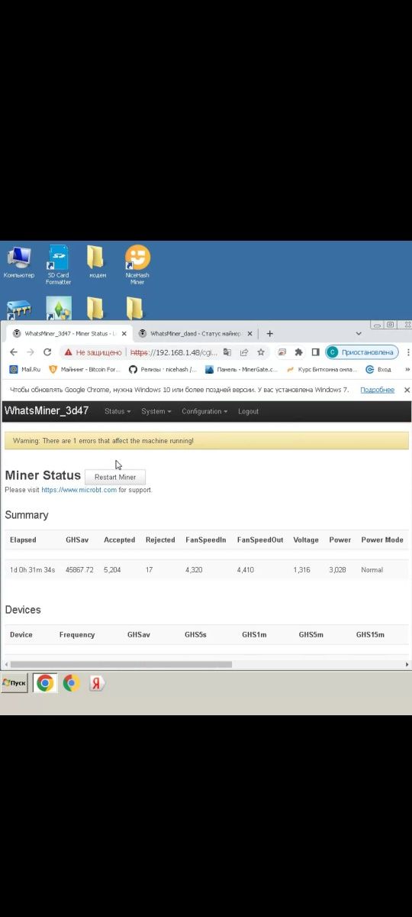This screenshot has width=412, height=917.
Task: Click the Rejected value 17
Action: (x=149, y=570)
